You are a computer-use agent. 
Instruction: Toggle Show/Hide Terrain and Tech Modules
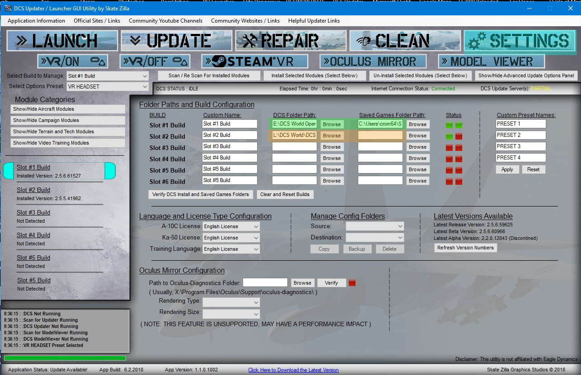tap(68, 131)
